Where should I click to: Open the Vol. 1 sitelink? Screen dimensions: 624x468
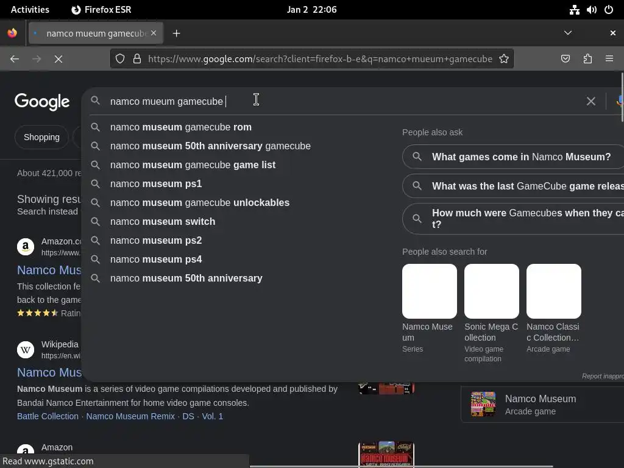point(213,416)
